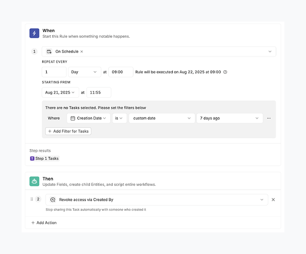Open the filter more options menu
The image size is (306, 254).
(x=269, y=118)
